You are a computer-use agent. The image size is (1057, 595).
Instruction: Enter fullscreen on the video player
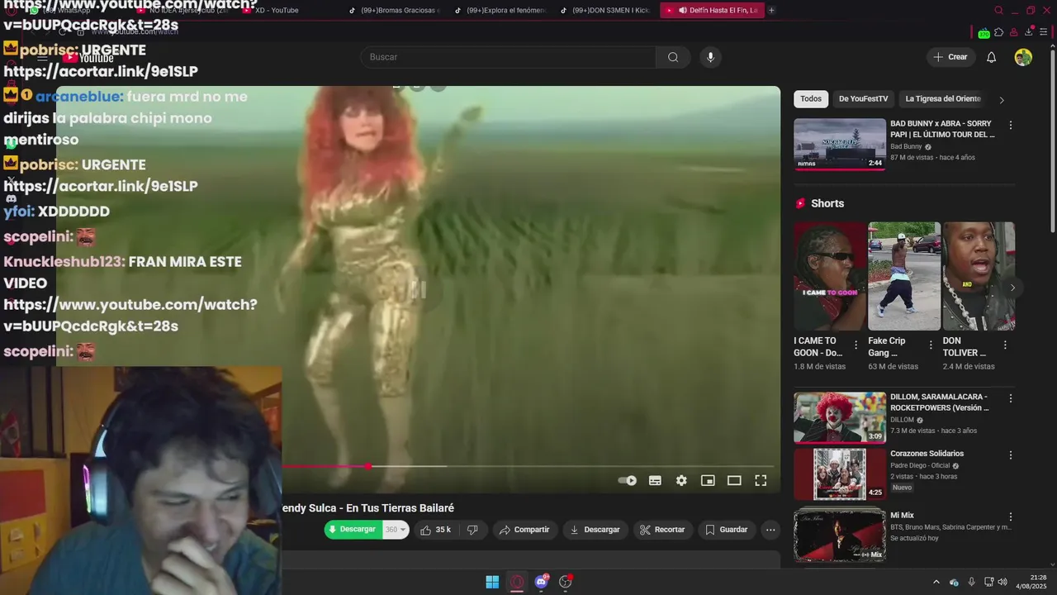pyautogui.click(x=761, y=480)
